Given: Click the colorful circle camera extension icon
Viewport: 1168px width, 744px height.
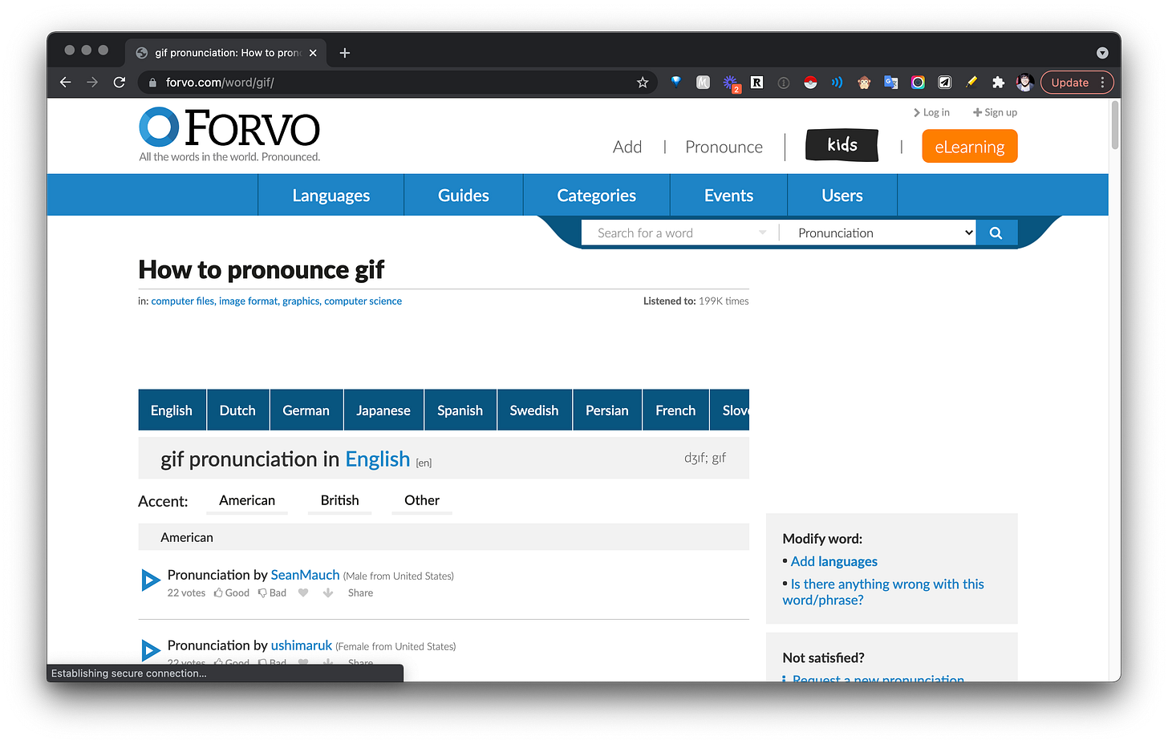Looking at the screenshot, I should pyautogui.click(x=918, y=83).
